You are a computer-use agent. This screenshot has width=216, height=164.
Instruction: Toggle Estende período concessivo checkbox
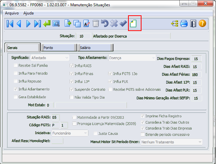(143, 134)
